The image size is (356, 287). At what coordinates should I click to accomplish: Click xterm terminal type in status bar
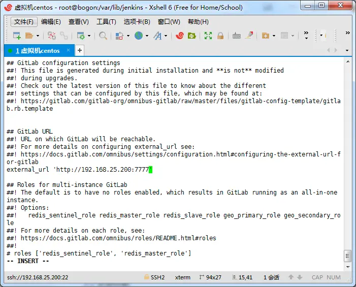[182, 277]
